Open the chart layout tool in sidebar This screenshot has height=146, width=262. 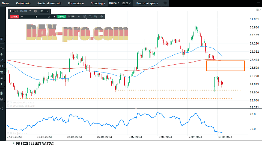click(2, 39)
